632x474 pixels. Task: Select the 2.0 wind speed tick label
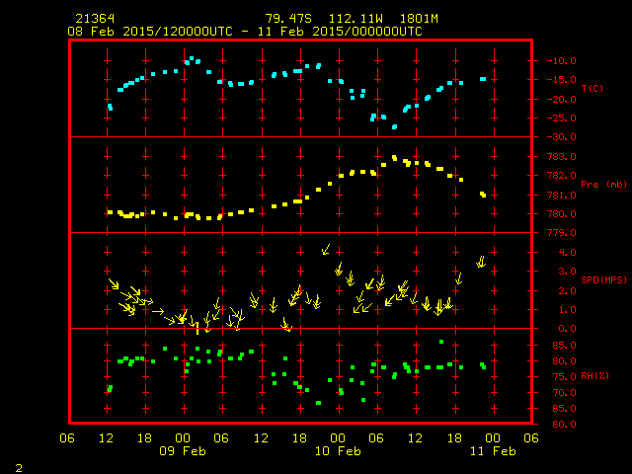point(567,291)
